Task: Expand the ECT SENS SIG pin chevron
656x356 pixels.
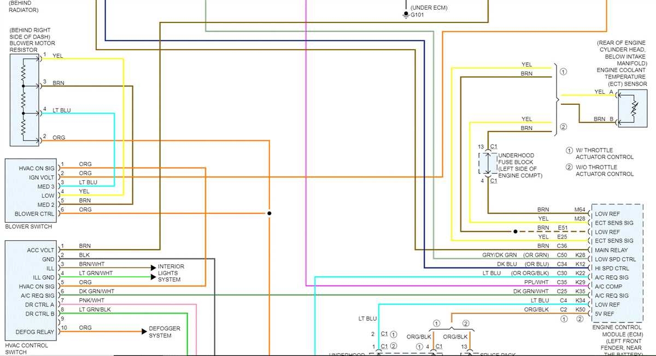Action: pos(588,223)
